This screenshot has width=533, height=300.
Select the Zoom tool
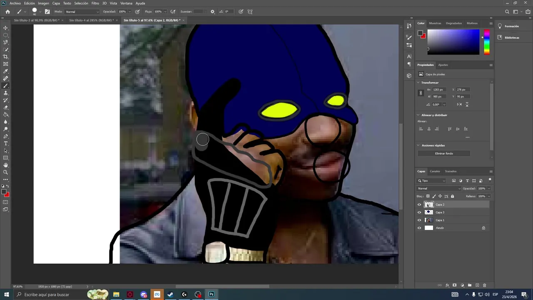click(x=5, y=172)
